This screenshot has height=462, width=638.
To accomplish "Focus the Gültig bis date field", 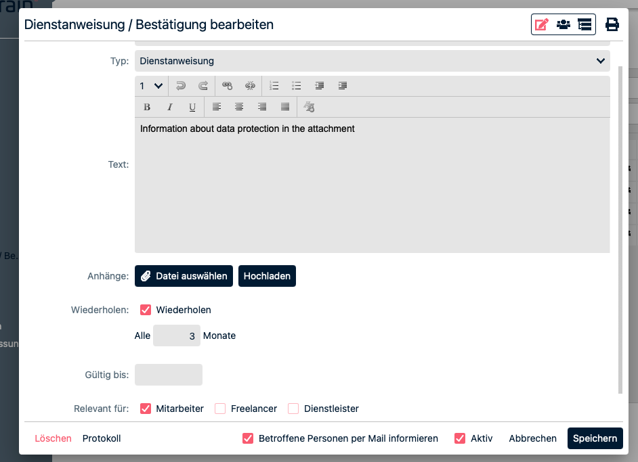I will point(169,375).
